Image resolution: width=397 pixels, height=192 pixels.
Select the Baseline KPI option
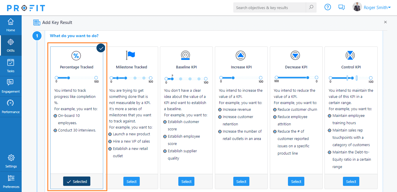click(x=186, y=181)
